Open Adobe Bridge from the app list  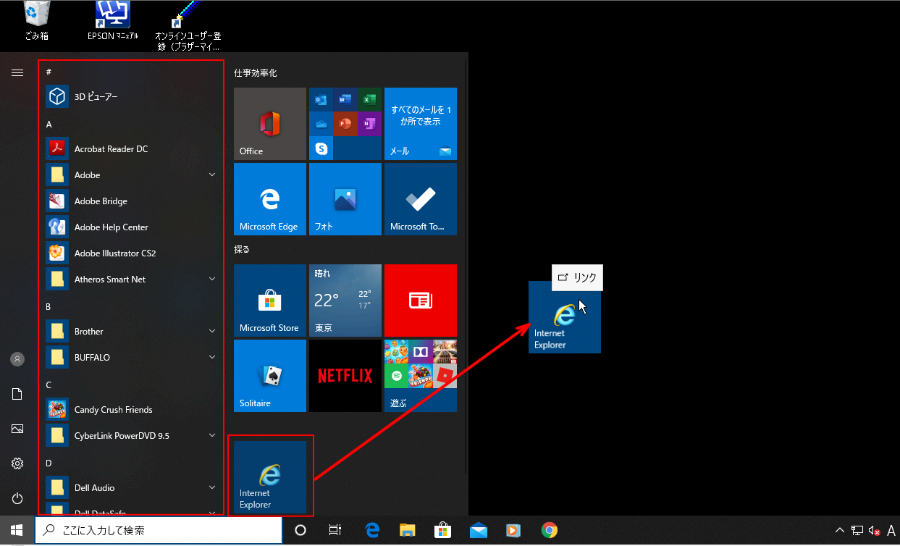click(130, 201)
